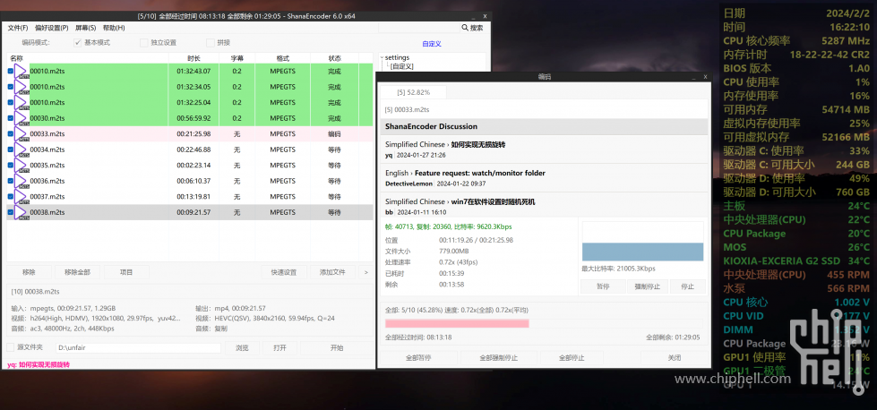Click the pink overall progress bar
Image resolution: width=877 pixels, height=410 pixels.
[457, 323]
